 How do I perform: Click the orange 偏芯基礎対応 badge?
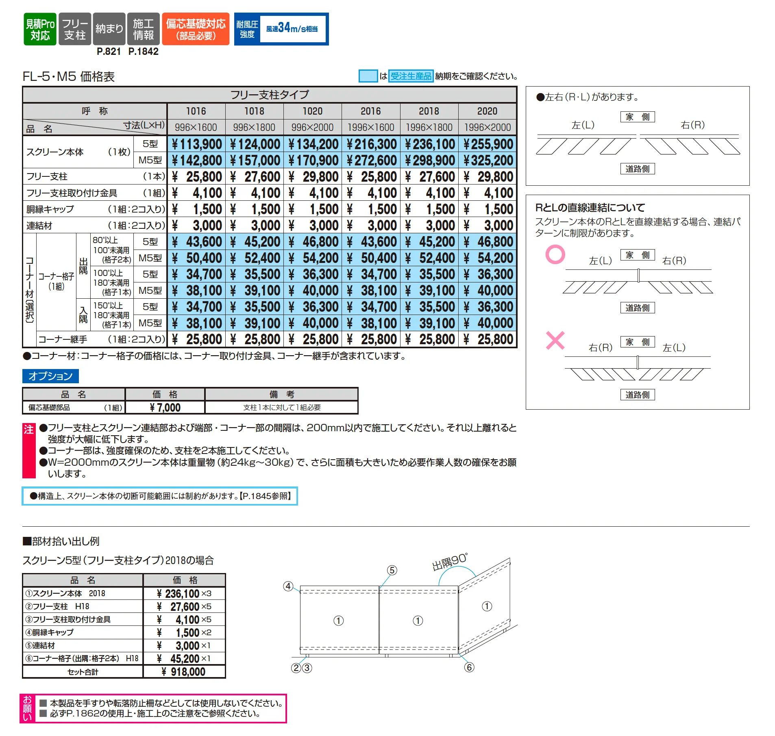pyautogui.click(x=196, y=29)
